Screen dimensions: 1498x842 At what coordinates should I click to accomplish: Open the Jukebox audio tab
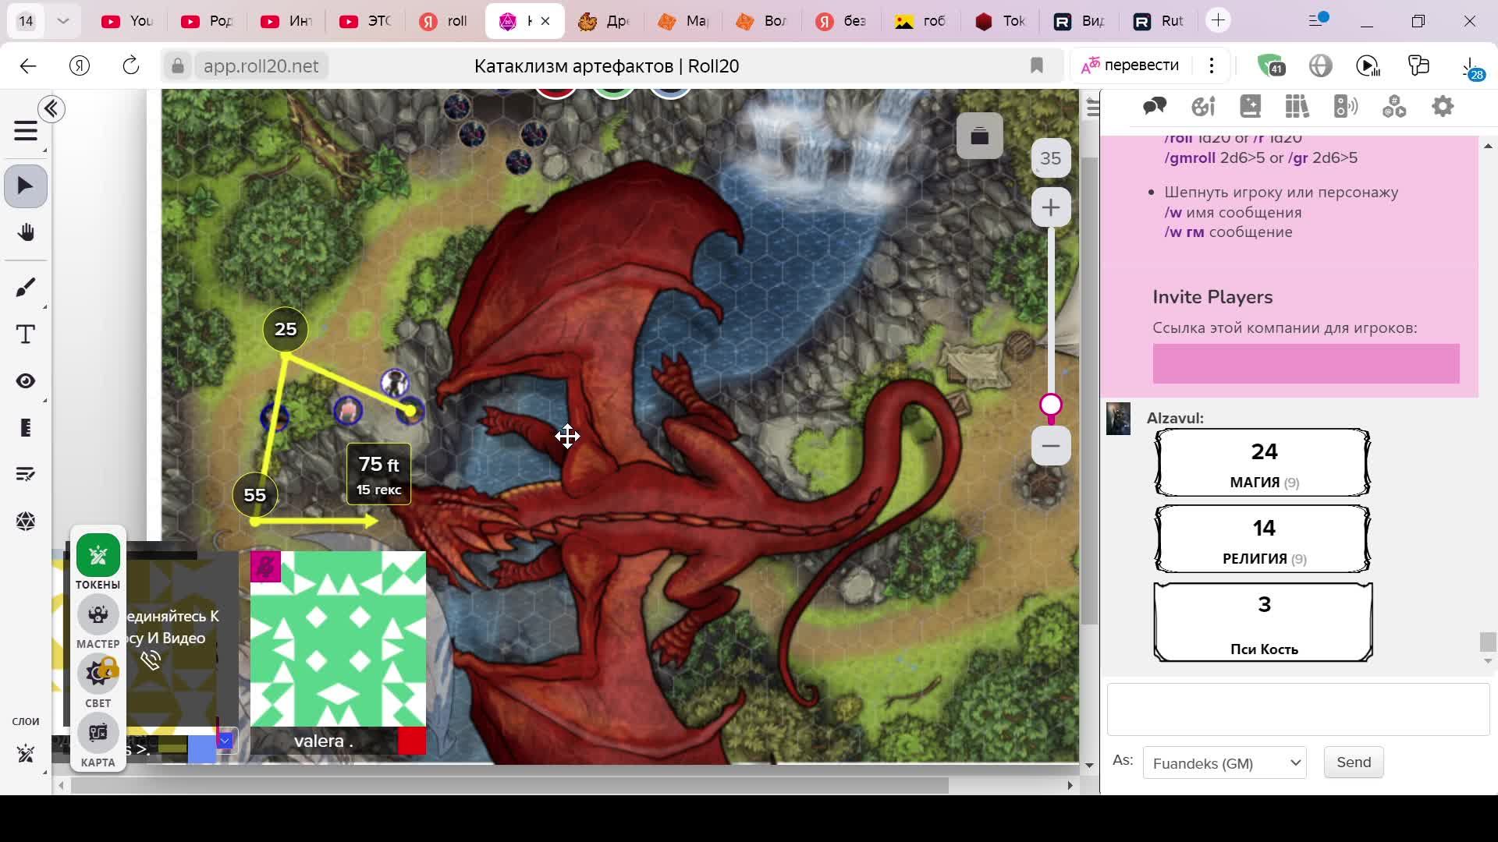click(x=1346, y=107)
